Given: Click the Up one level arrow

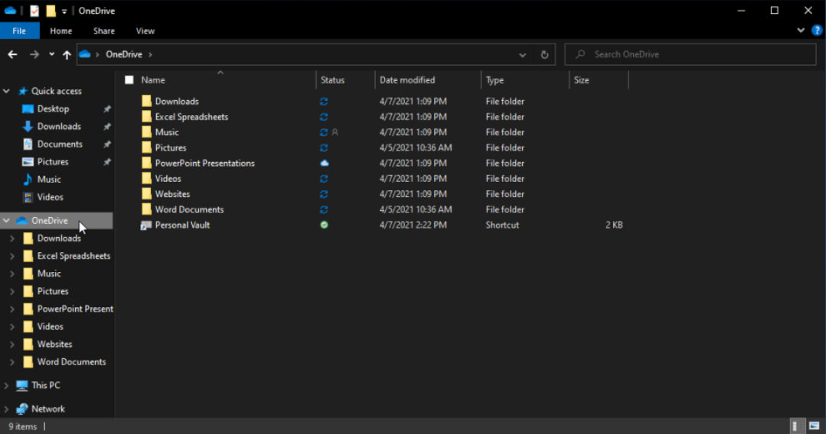Looking at the screenshot, I should click(x=67, y=54).
